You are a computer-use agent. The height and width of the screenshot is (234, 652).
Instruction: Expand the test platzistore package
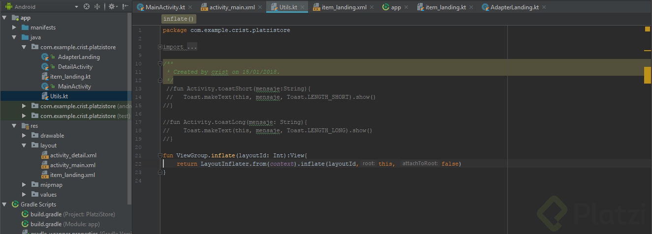click(24, 116)
